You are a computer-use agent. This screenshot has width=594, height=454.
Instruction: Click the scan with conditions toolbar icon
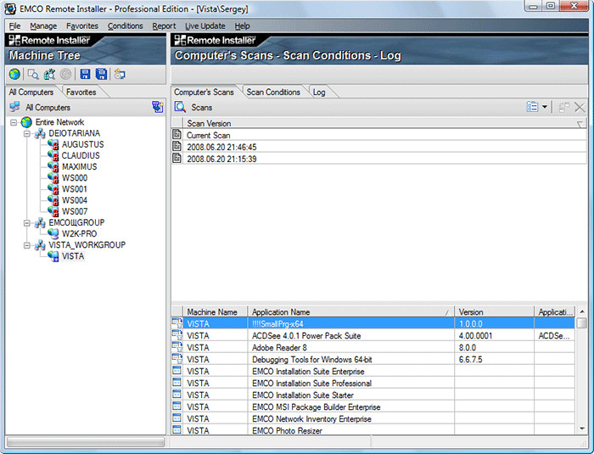(x=49, y=74)
